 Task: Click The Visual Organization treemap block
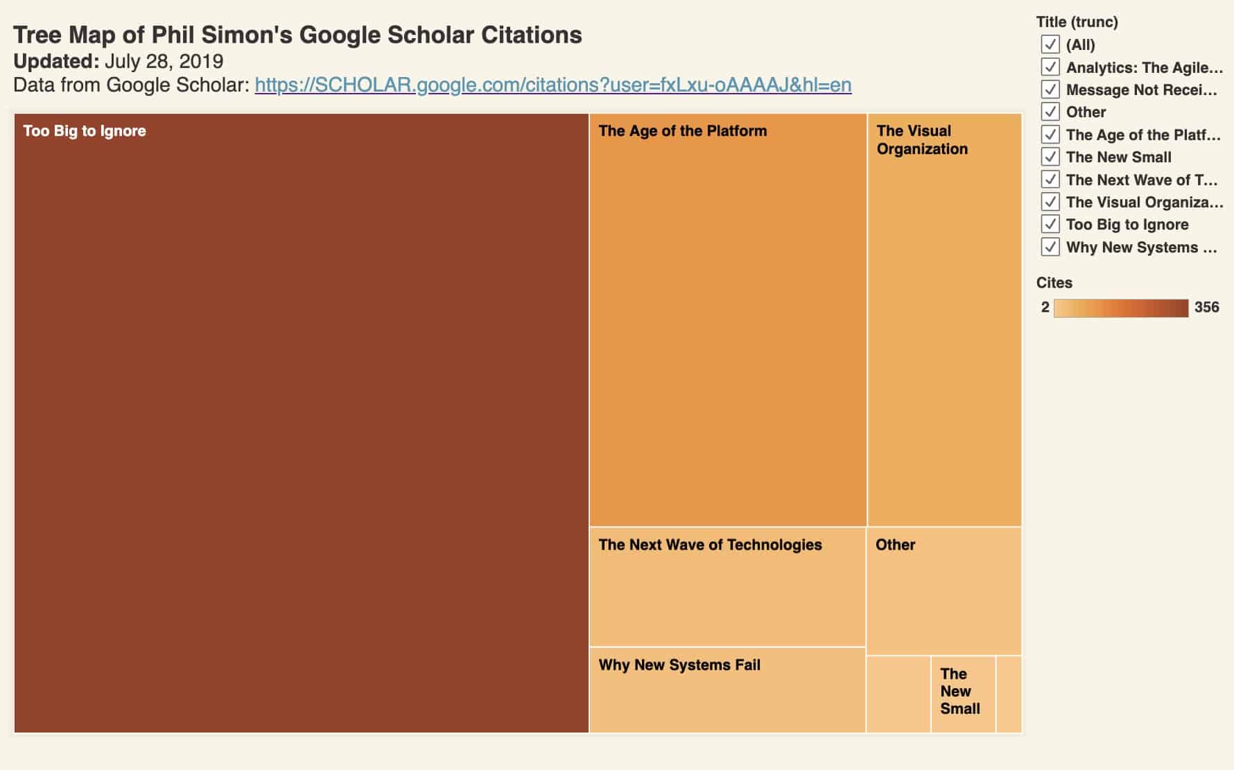944,320
